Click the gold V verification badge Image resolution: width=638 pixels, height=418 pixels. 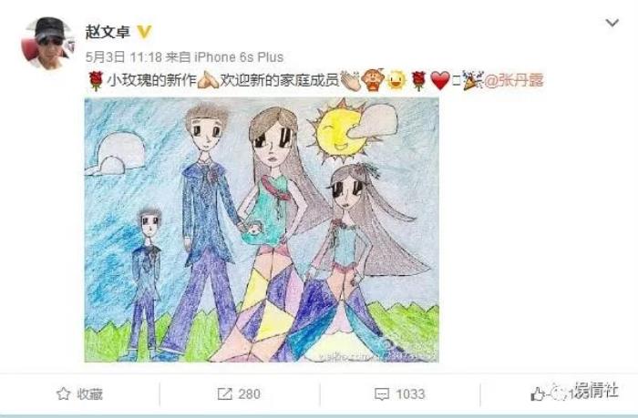tap(144, 32)
